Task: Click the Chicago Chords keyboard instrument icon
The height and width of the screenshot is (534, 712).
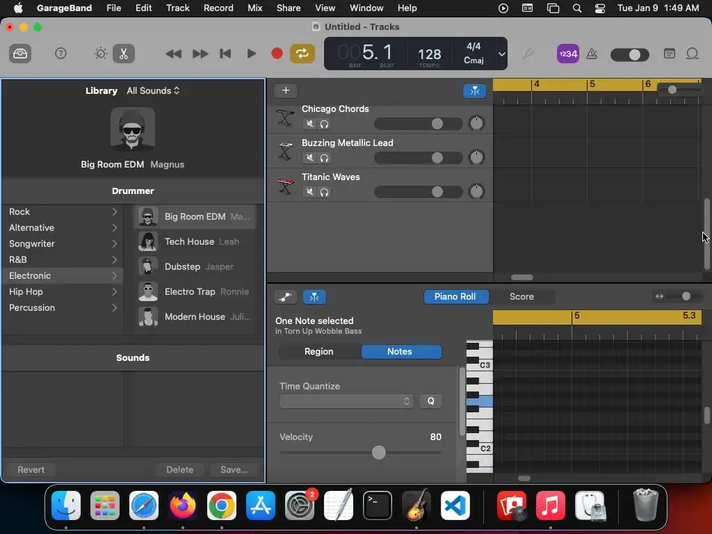Action: click(285, 118)
